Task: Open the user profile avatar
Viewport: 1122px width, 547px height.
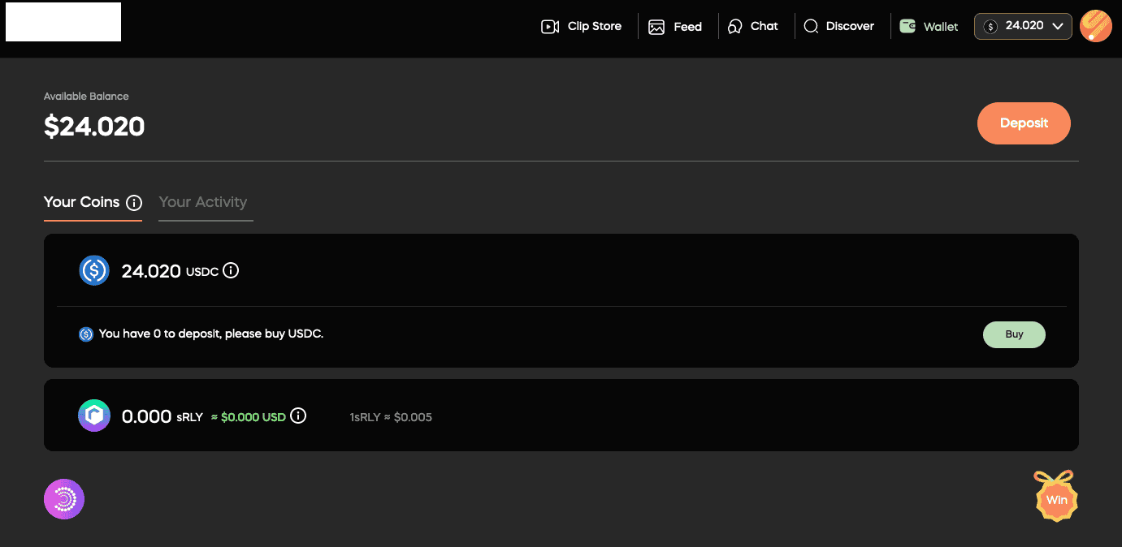Action: click(1096, 26)
